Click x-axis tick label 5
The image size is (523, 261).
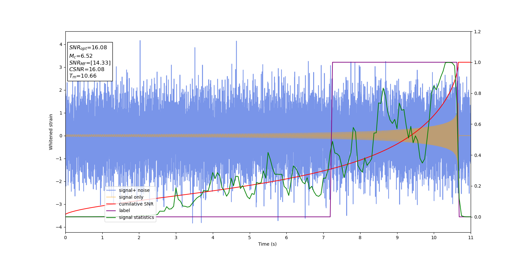tap(250, 238)
